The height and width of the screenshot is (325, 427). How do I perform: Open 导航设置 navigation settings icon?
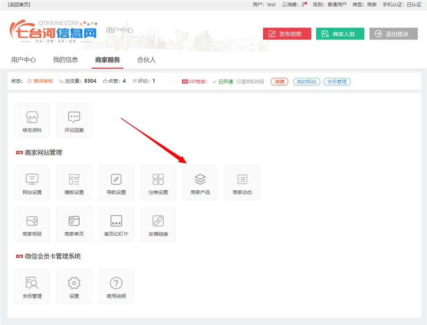(x=116, y=183)
